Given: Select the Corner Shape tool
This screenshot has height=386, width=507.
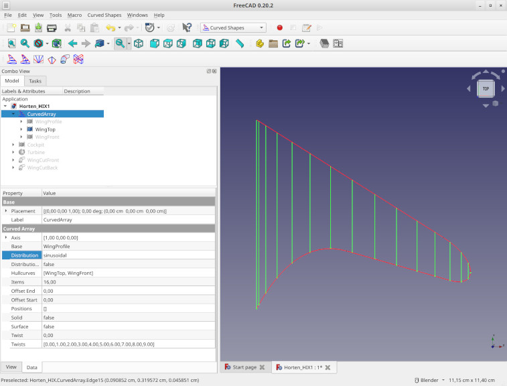Looking at the screenshot, I should [x=52, y=60].
